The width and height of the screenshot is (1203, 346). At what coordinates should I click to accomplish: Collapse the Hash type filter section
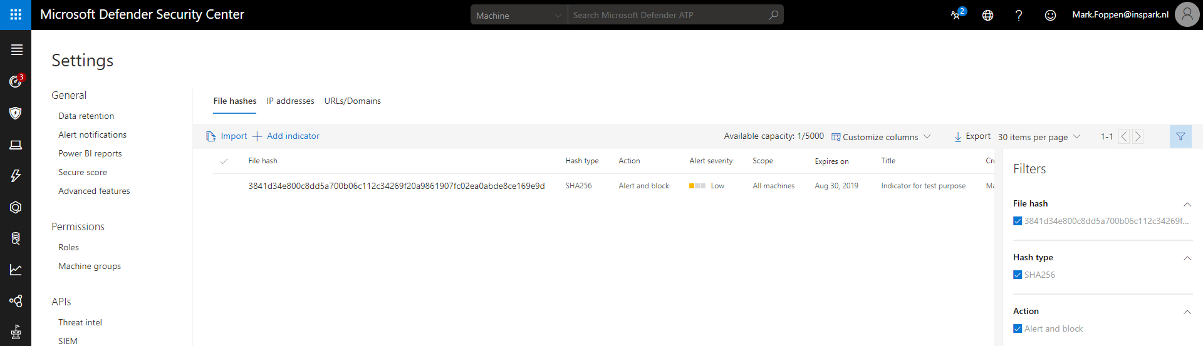click(1187, 258)
